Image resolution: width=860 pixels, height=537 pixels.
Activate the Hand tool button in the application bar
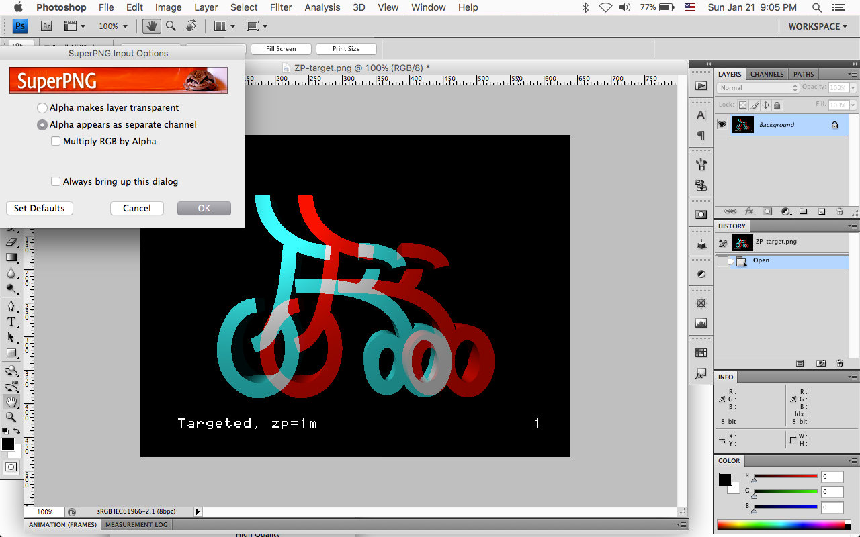(x=150, y=26)
